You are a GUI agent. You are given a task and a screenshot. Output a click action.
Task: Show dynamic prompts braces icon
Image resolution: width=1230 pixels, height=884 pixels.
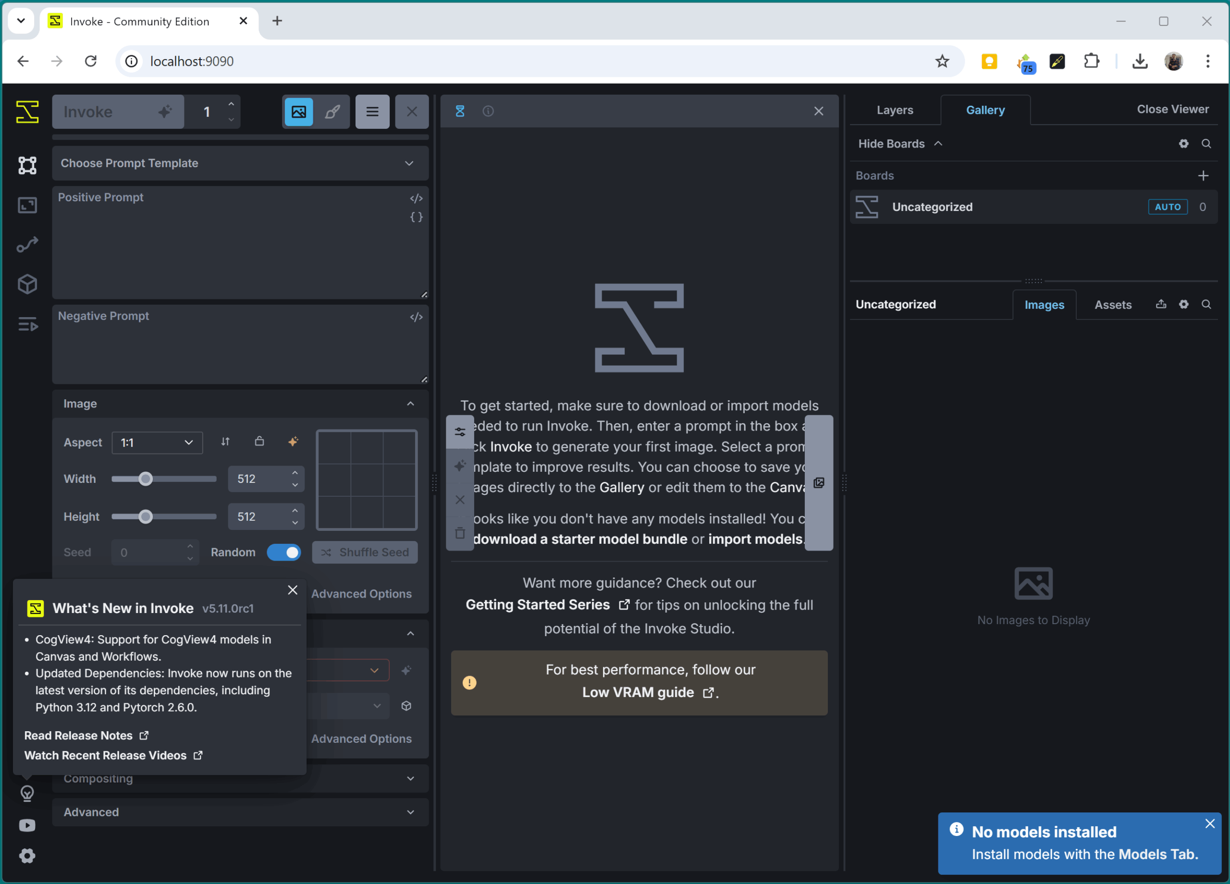coord(416,217)
